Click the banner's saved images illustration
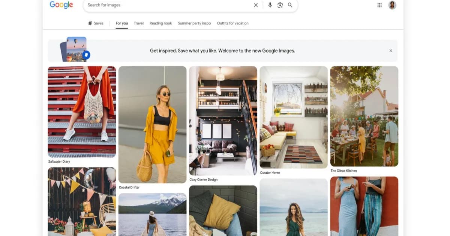This screenshot has height=236, width=450. coord(75,49)
